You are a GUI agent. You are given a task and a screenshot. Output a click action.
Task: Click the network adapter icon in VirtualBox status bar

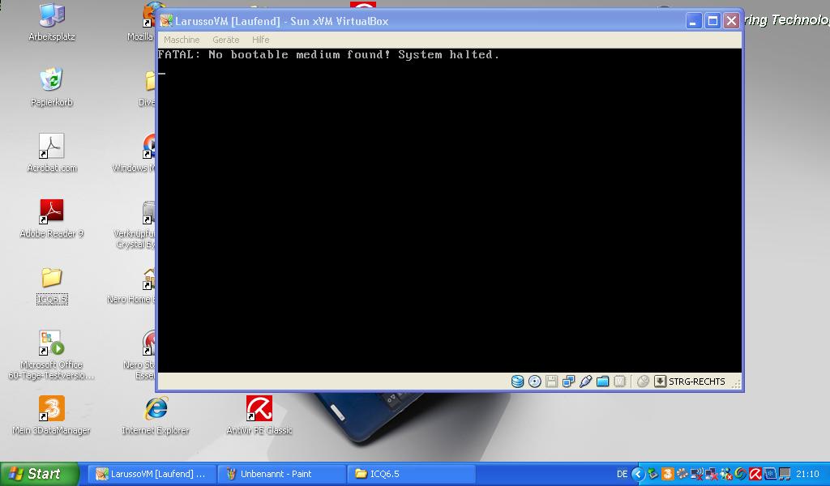click(568, 382)
